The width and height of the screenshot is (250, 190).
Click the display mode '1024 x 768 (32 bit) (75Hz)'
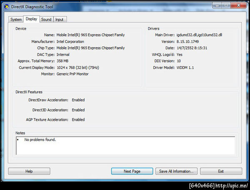click(x=78, y=67)
